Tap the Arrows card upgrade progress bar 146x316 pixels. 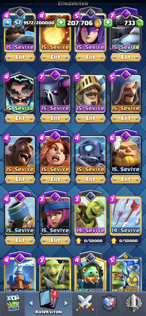pos(126,241)
